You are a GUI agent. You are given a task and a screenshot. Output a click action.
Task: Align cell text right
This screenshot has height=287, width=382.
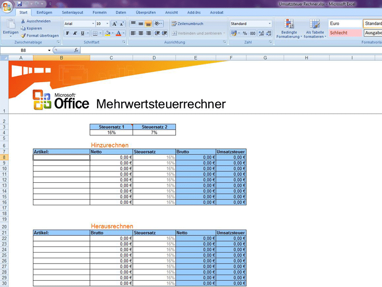coord(148,33)
